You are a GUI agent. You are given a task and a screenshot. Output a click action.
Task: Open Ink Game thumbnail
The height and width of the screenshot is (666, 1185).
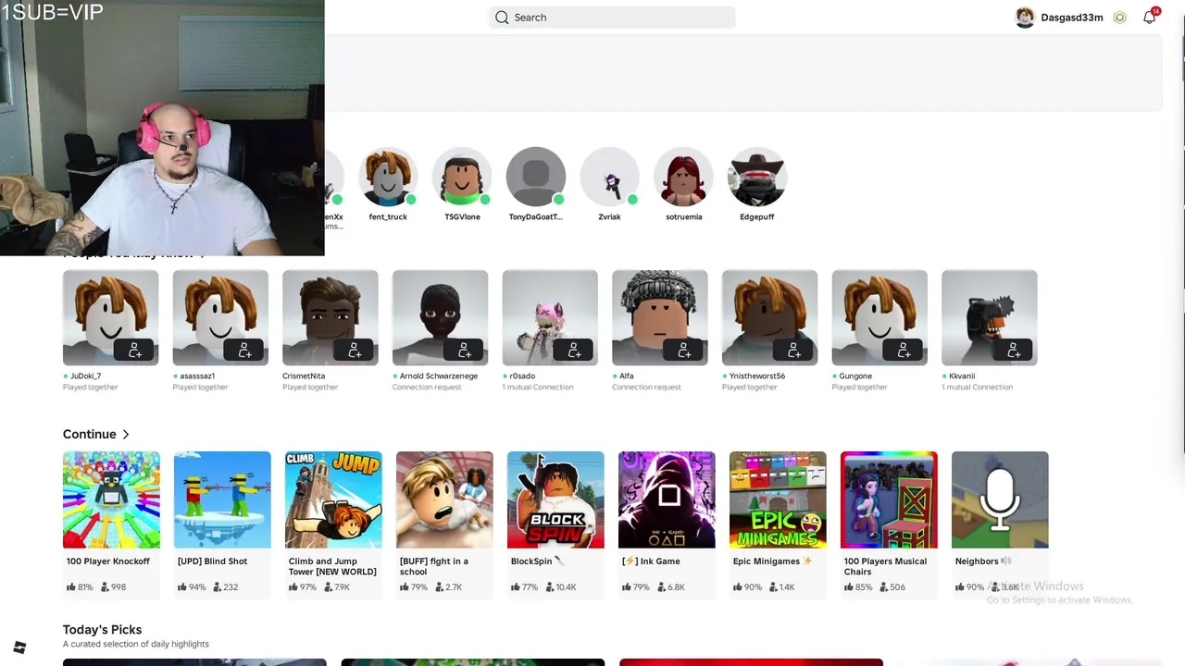pyautogui.click(x=667, y=499)
